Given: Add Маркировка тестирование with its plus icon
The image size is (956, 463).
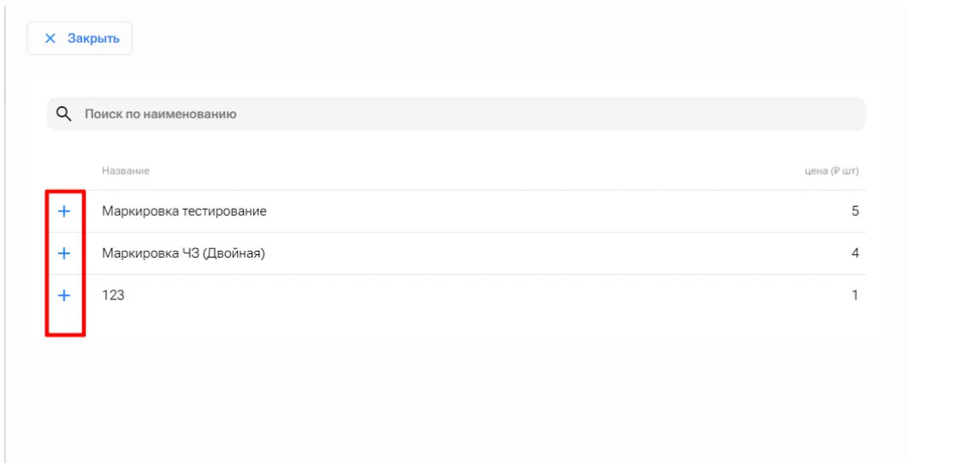Looking at the screenshot, I should click(64, 211).
